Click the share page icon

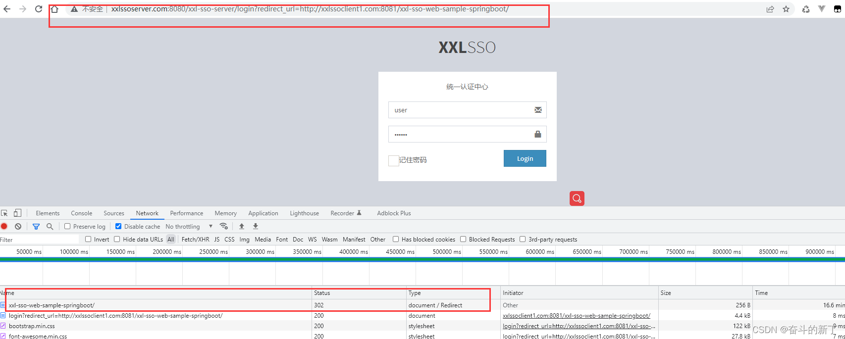[x=770, y=9]
